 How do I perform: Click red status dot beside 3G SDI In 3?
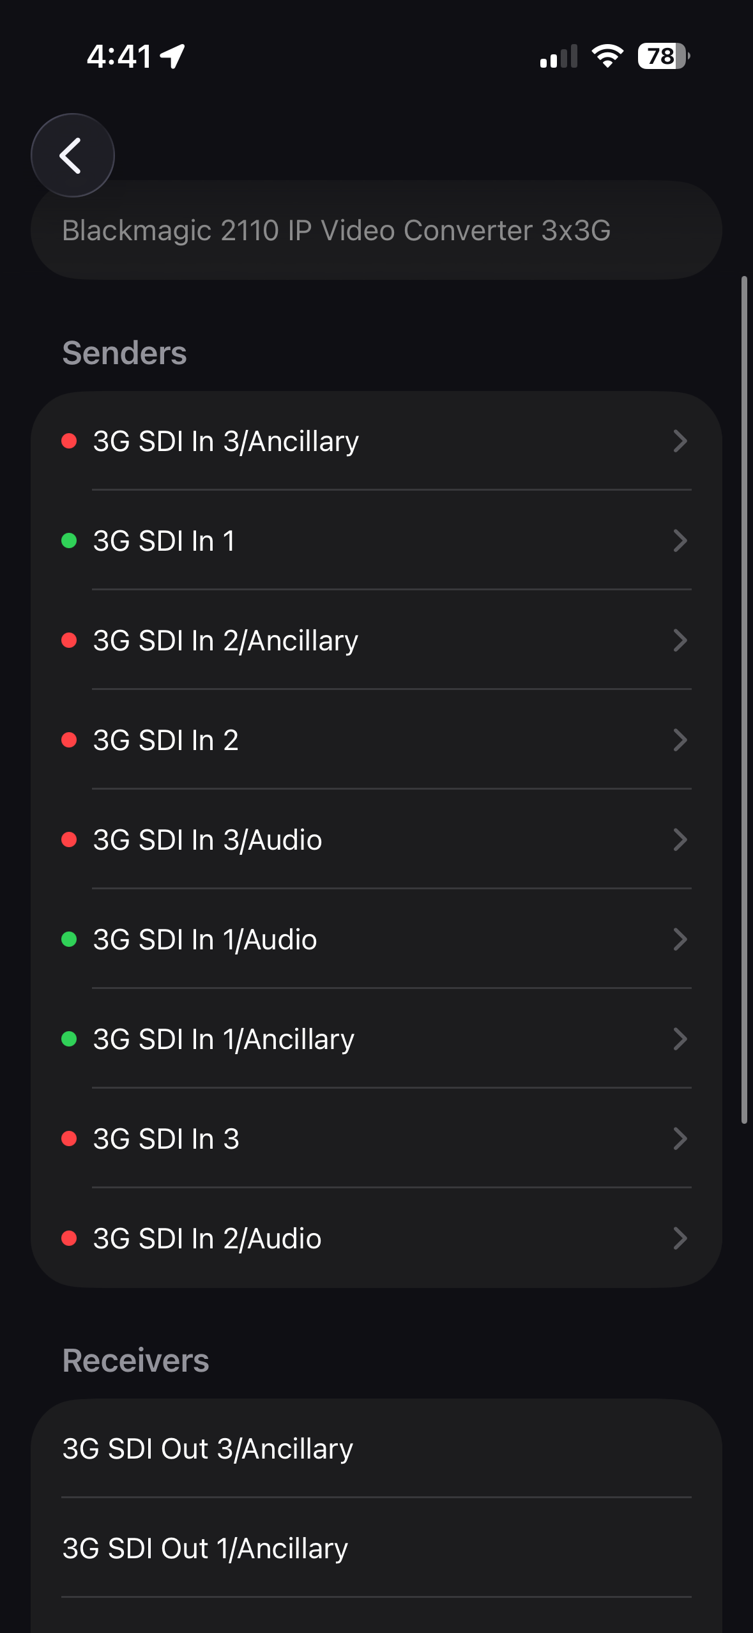click(x=69, y=1138)
